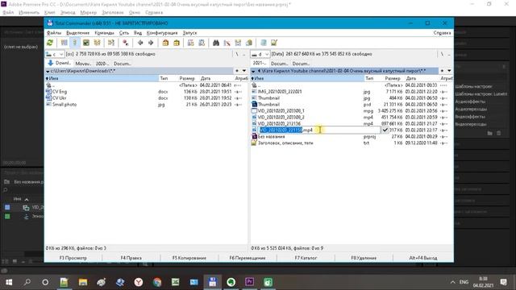Open left panel drive dropdown showing c
Image resolution: width=516 pixels, height=290 pixels.
pyautogui.click(x=55, y=54)
